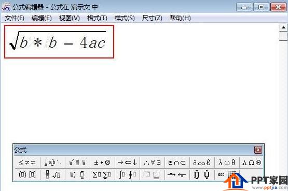Image resolution: width=288 pixels, height=191 pixels.
Task: Open the miscellaneous symbols palette (∂∞ℓ)
Action: [202, 163]
